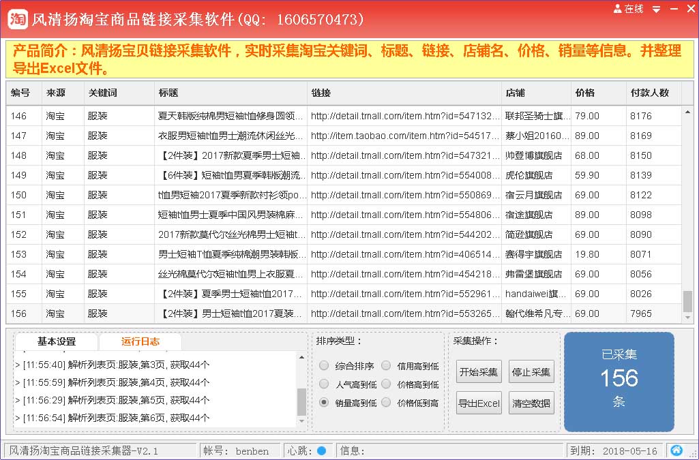Select 价格低到高 sort option

386,403
